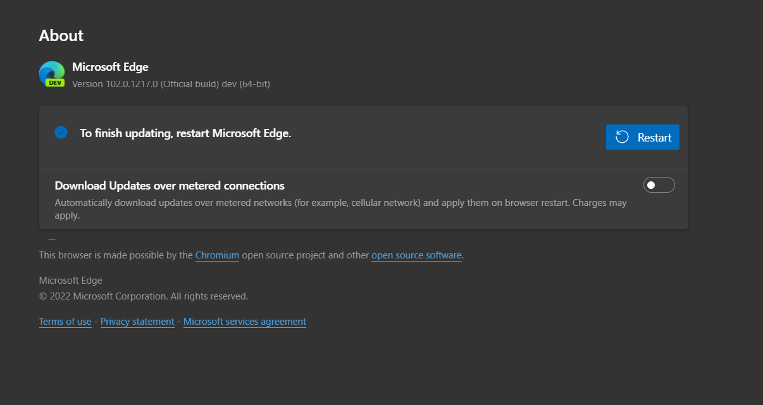
Task: Open the Chromium project link
Action: tap(217, 255)
